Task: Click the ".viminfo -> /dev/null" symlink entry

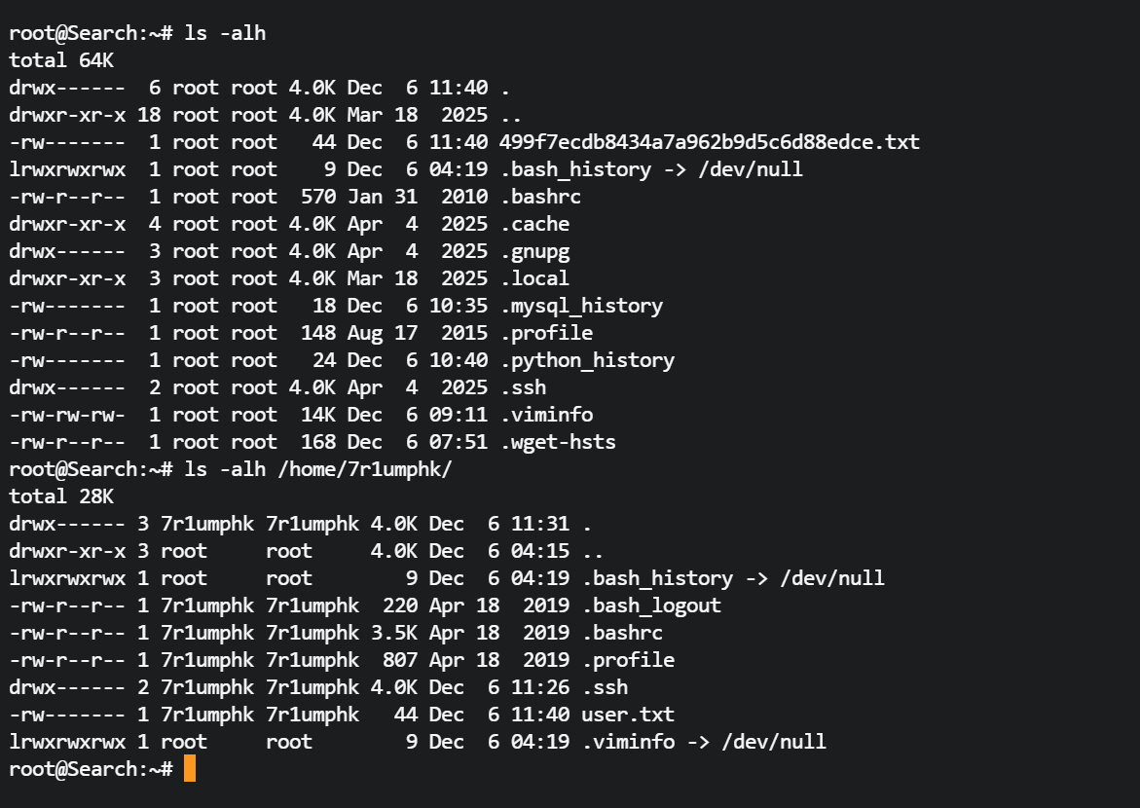Action: click(704, 742)
